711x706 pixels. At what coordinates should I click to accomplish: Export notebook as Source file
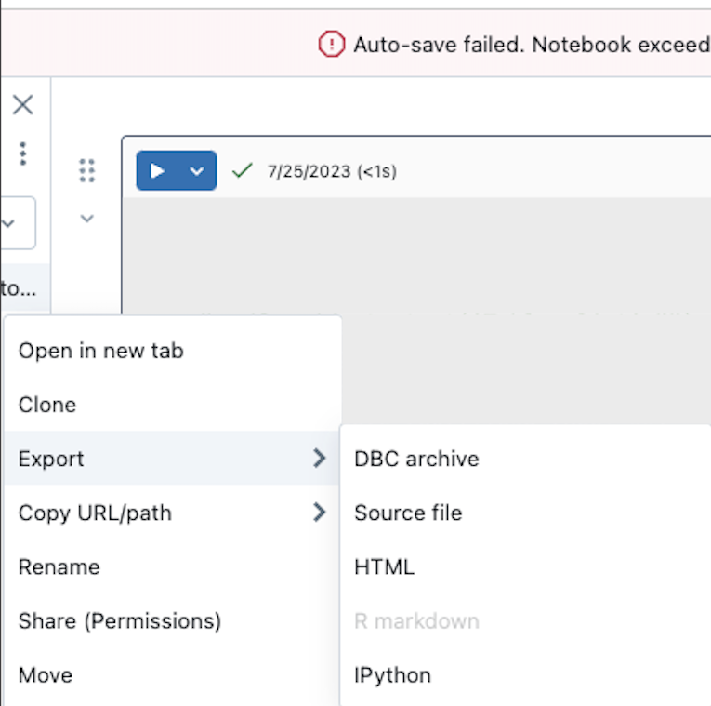(x=408, y=513)
